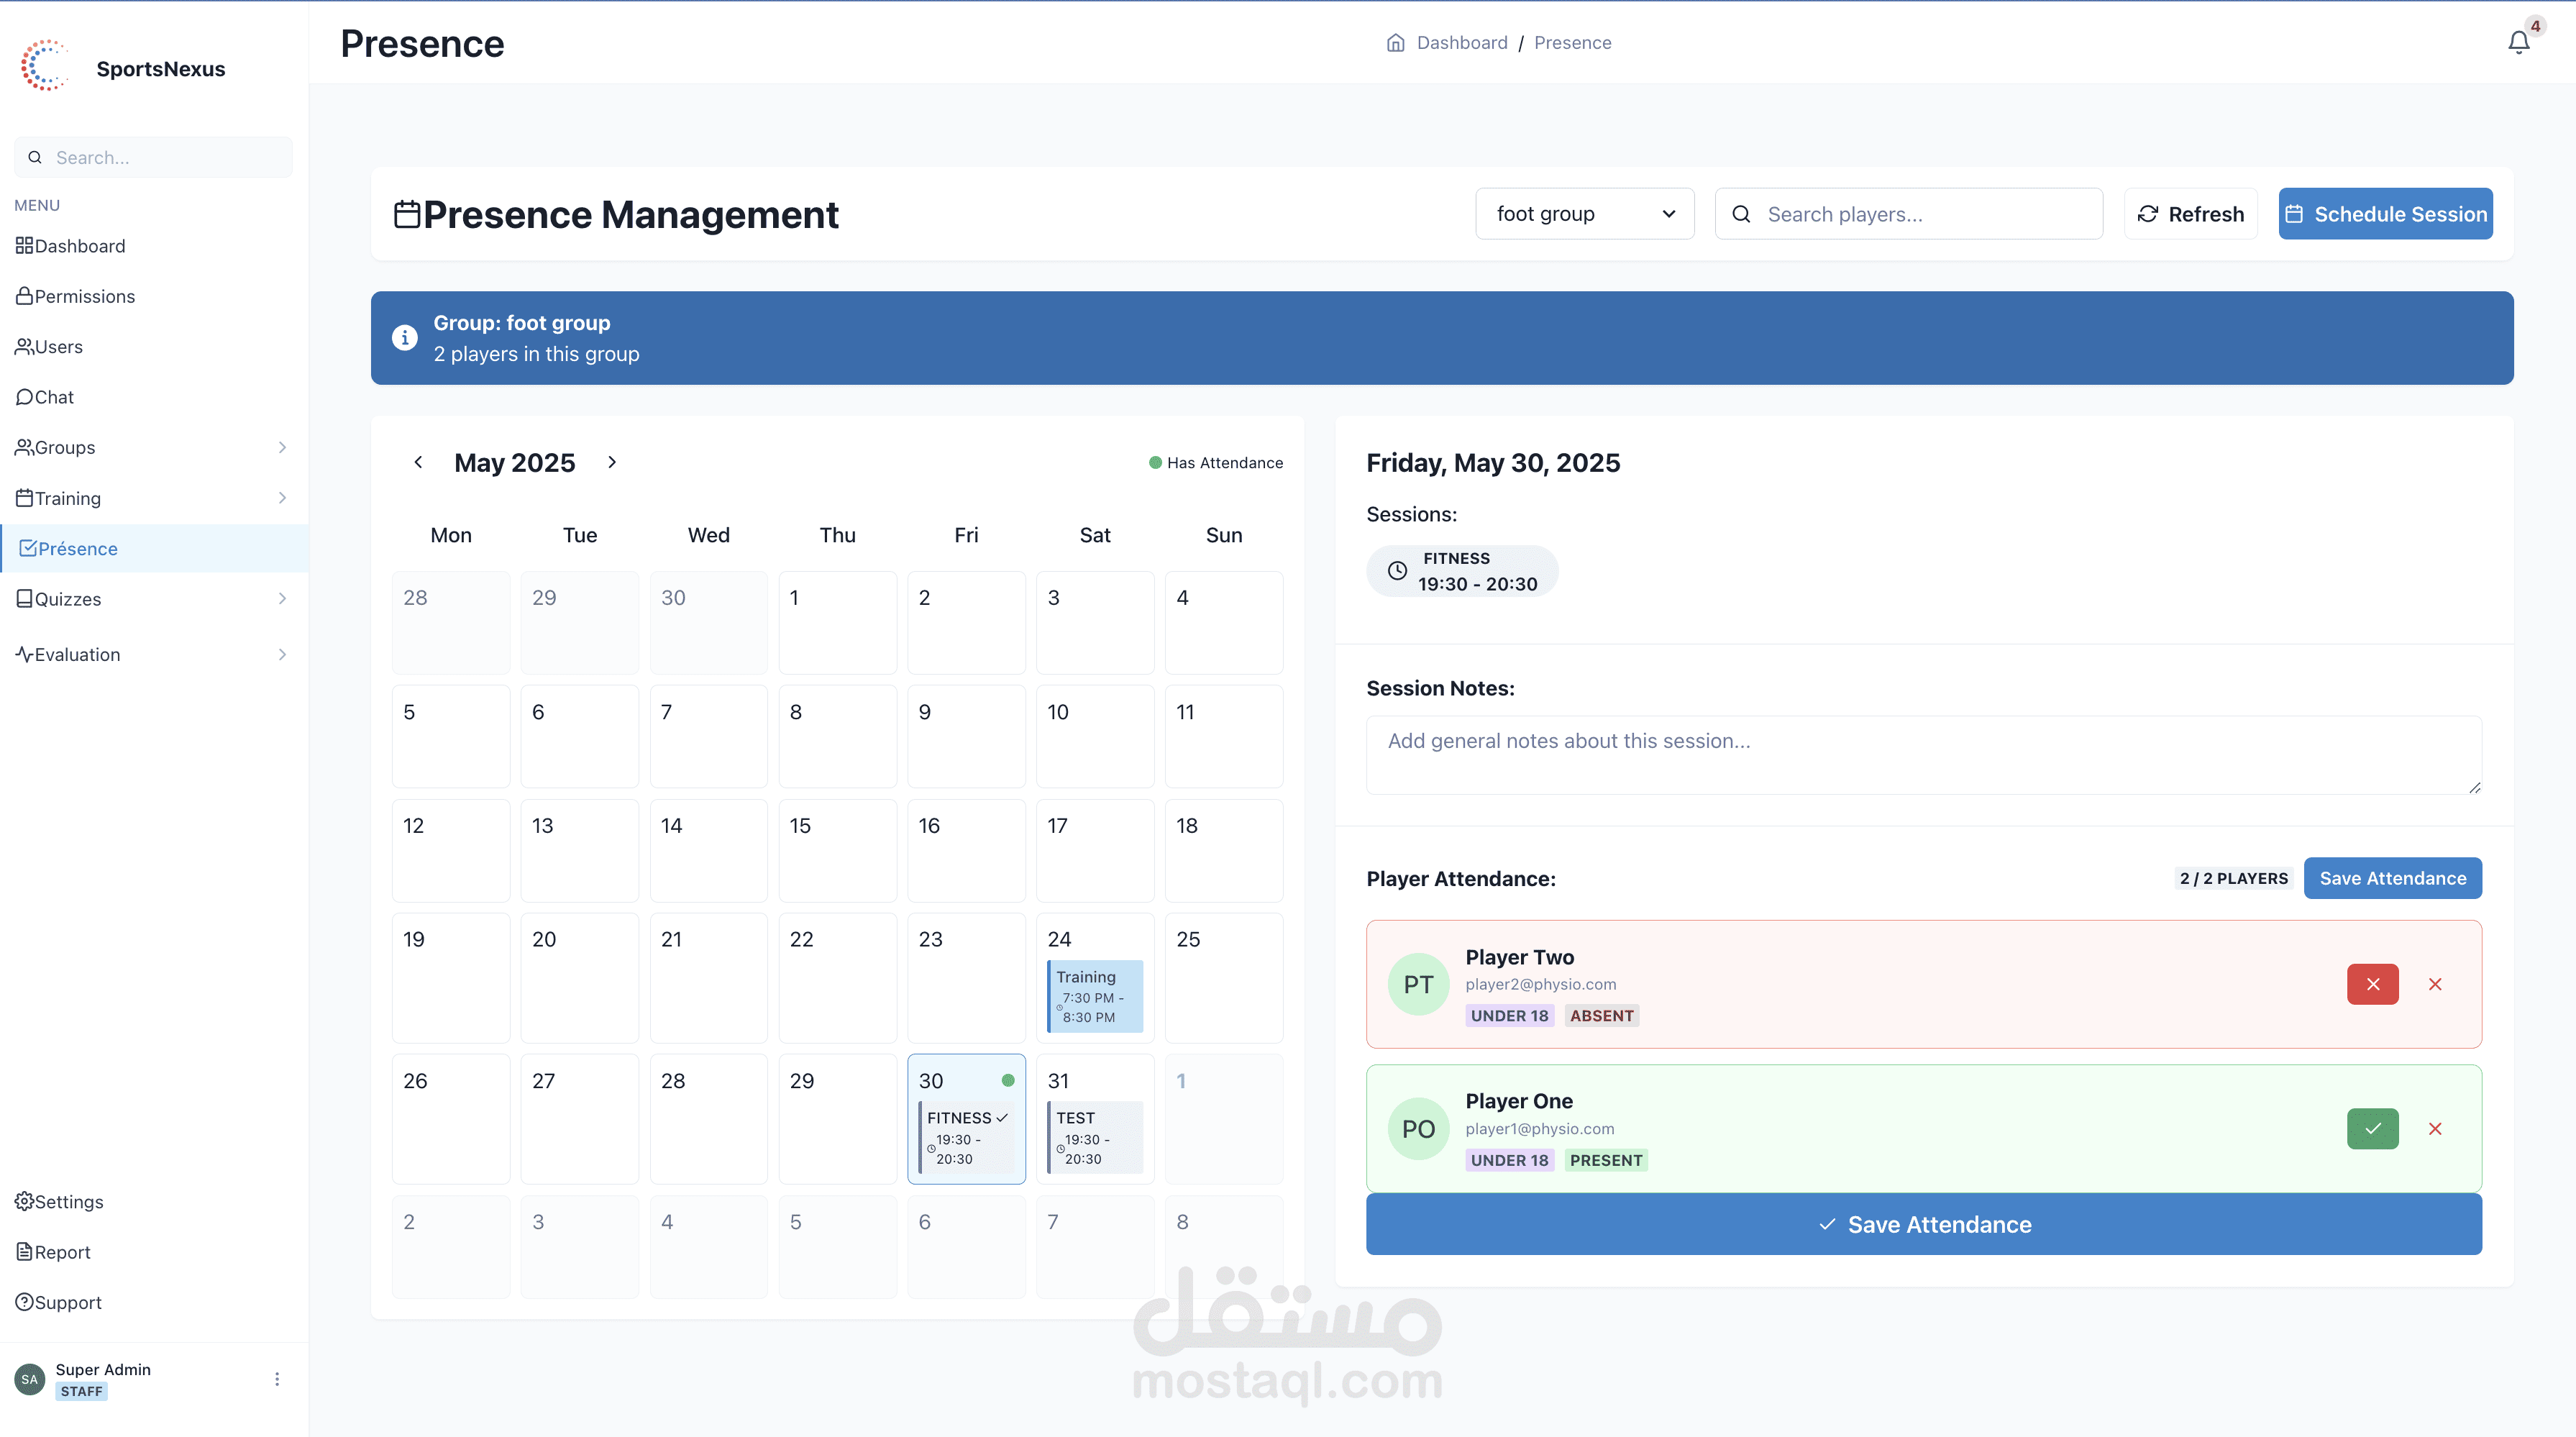Click the home icon in breadcrumb

pyautogui.click(x=1395, y=43)
